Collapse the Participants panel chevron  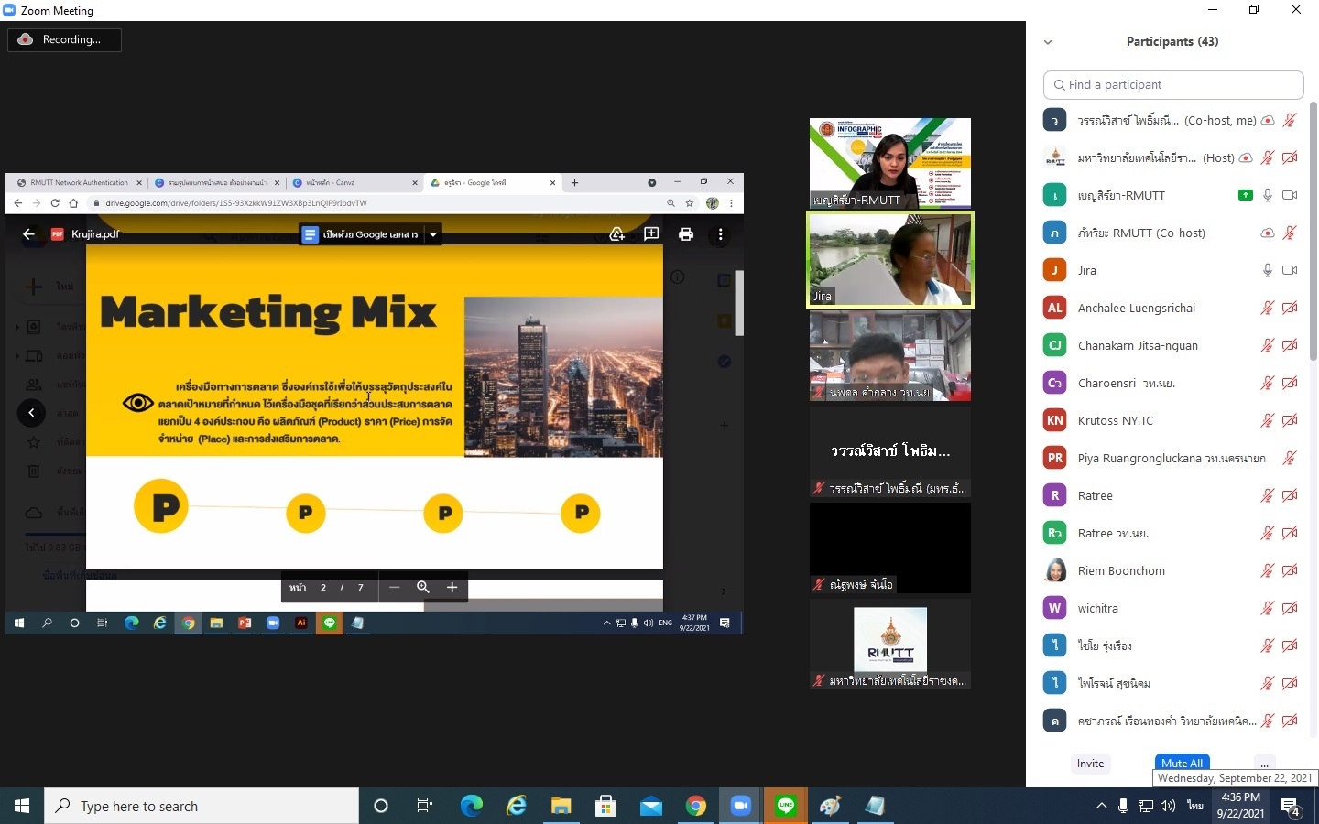1048,42
